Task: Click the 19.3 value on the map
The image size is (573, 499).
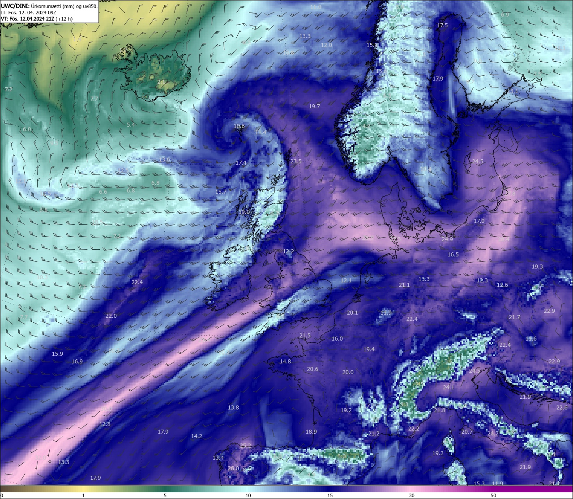Action: [x=537, y=267]
